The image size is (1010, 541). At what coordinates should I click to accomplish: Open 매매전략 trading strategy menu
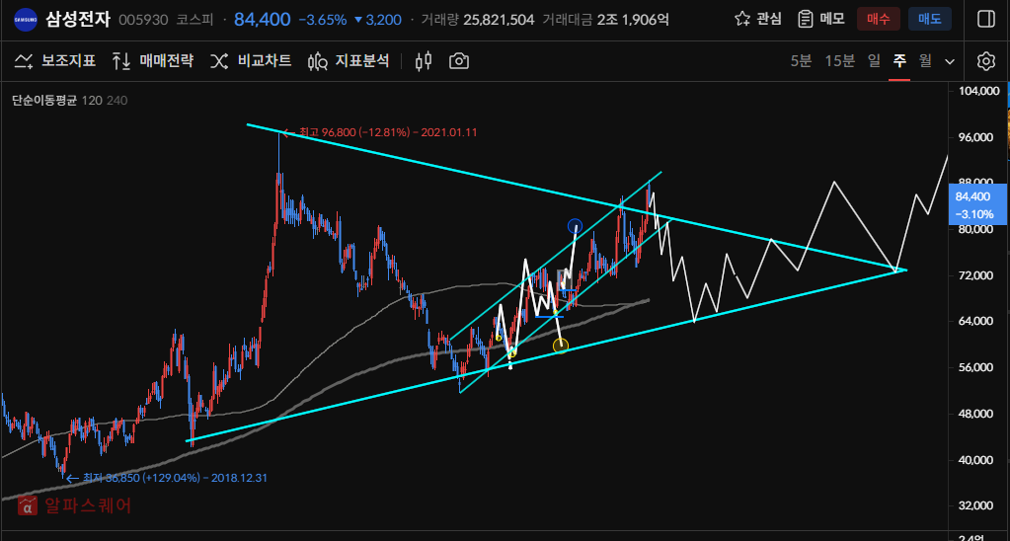point(153,61)
